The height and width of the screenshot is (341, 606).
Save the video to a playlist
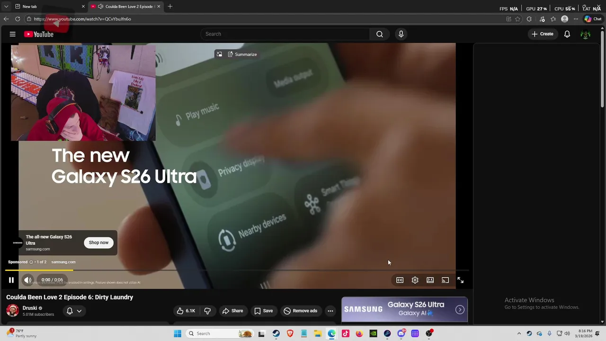(x=264, y=311)
